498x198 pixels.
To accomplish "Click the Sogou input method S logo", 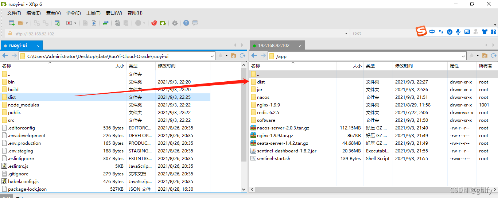I will [422, 31].
